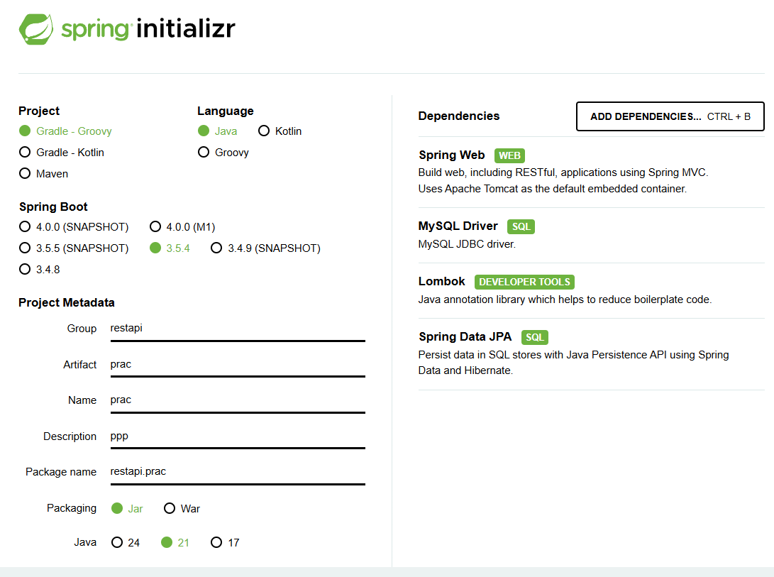
Task: Choose Spring Boot 3.5.5 (SNAPSHOT)
Action: pyautogui.click(x=74, y=248)
